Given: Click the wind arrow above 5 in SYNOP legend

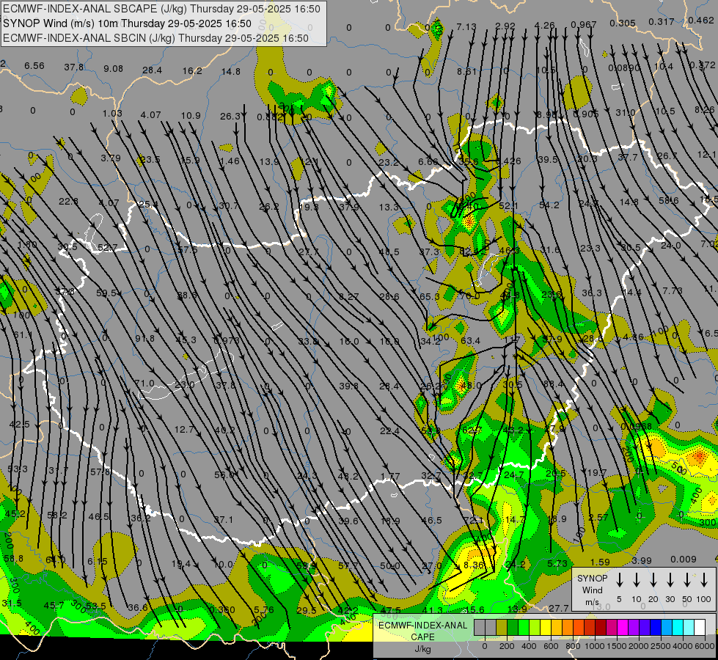Looking at the screenshot, I should coord(619,580).
